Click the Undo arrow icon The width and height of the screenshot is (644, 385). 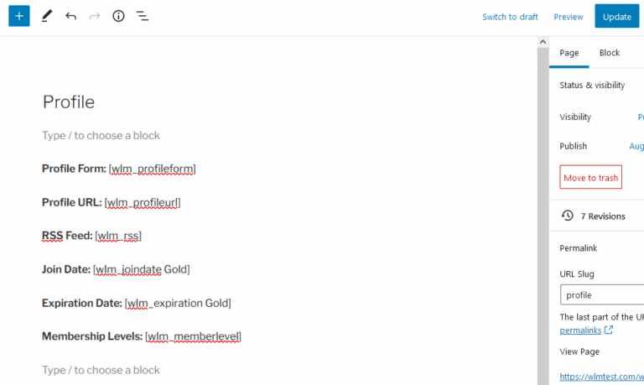70,16
